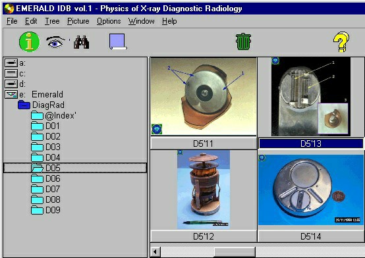This screenshot has width=365, height=258.
Task: Select the d: drive icon
Action: [x=11, y=84]
